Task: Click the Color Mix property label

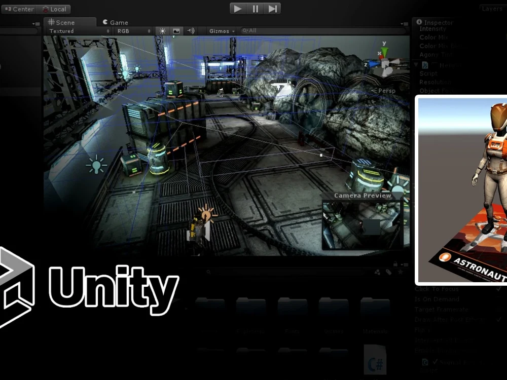Action: pyautogui.click(x=434, y=37)
